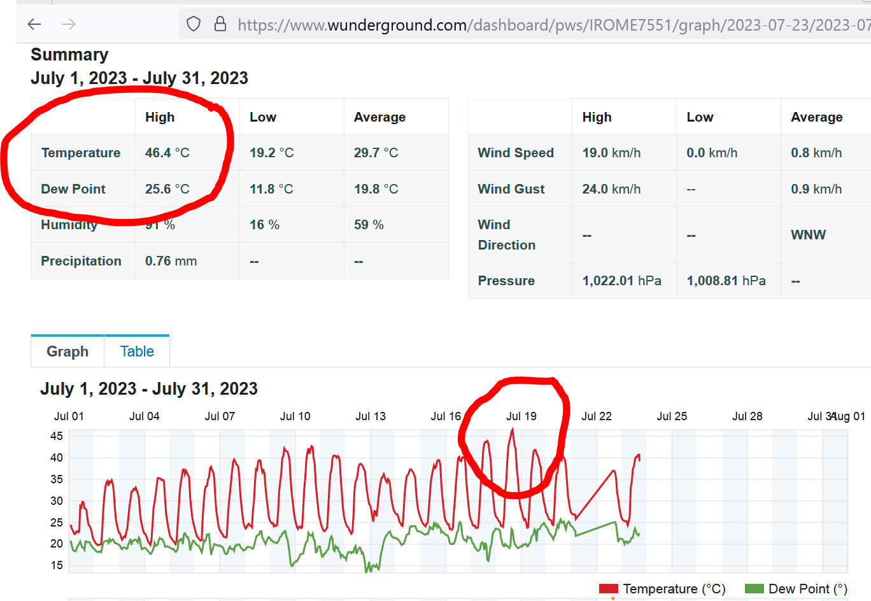Viewport: 871px width, 601px height.
Task: Toggle the green Dew Point legend swatch
Action: pos(754,589)
